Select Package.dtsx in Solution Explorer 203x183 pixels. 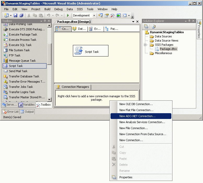[168, 49]
